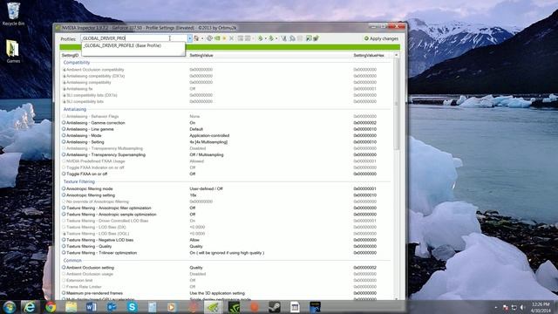This screenshot has height=314, width=558.
Task: Click the green import profiles icon
Action: [x=271, y=38]
